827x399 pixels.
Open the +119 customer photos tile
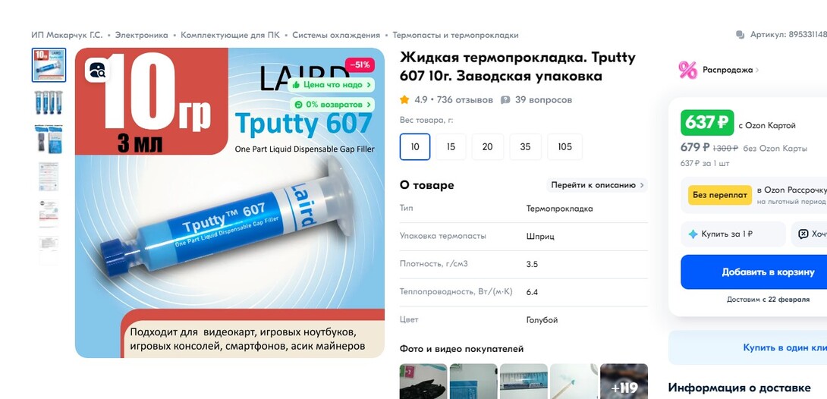tap(624, 382)
